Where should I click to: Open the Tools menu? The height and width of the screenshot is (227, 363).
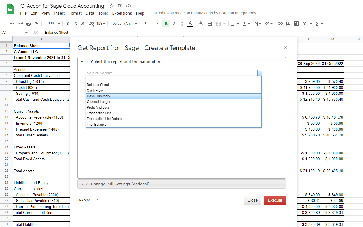tap(103, 13)
